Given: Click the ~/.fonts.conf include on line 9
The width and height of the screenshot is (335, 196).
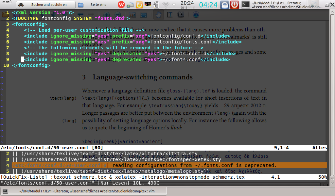Looking at the screenshot, I should [127, 59].
